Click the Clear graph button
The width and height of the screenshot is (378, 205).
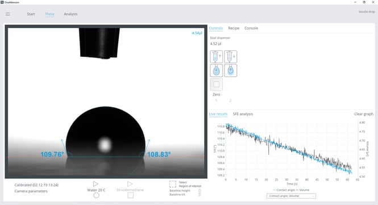point(364,114)
